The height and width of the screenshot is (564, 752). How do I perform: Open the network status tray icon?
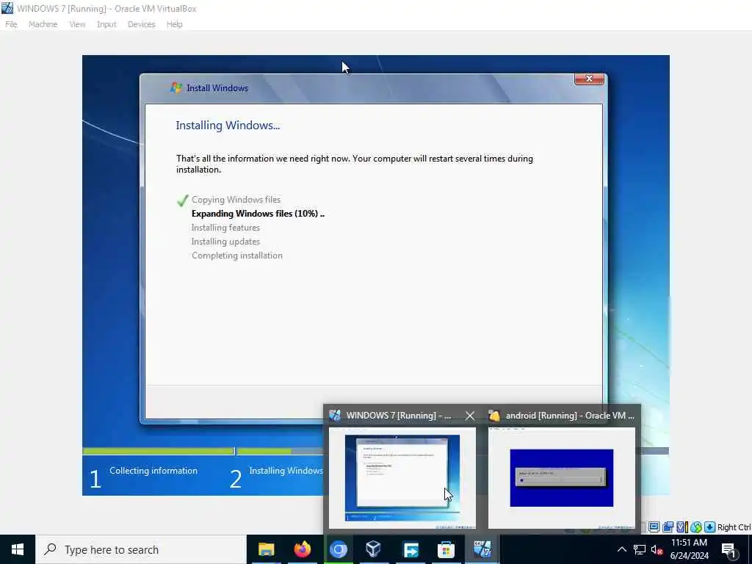click(x=640, y=549)
